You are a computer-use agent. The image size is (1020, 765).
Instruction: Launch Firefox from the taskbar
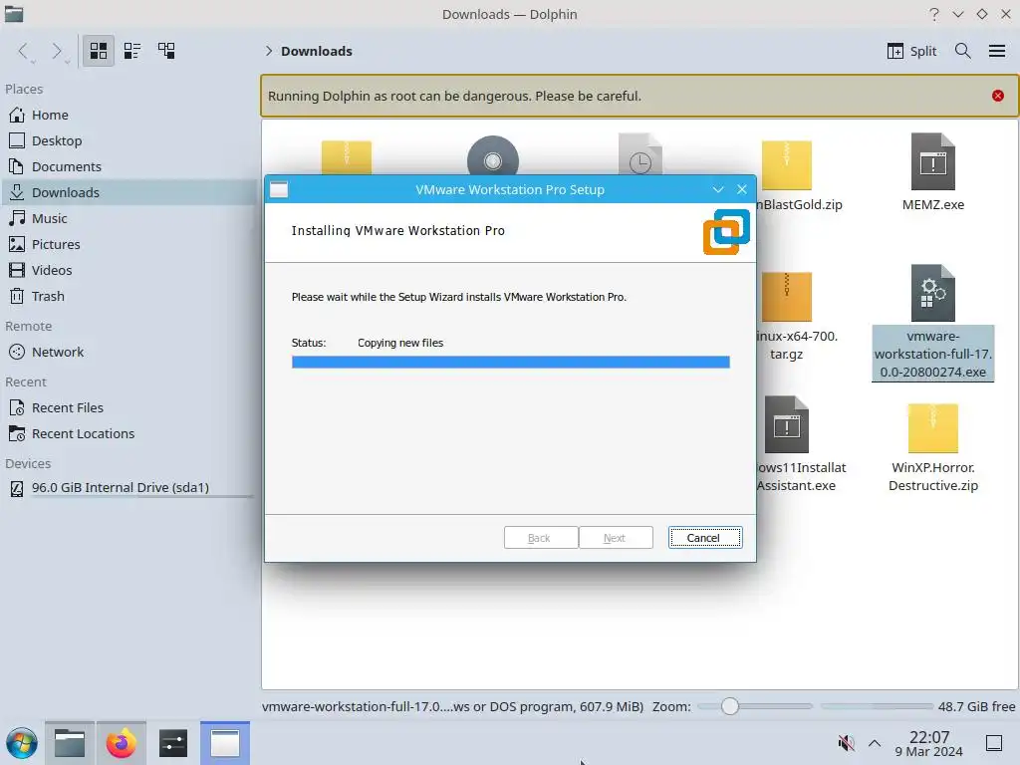121,743
